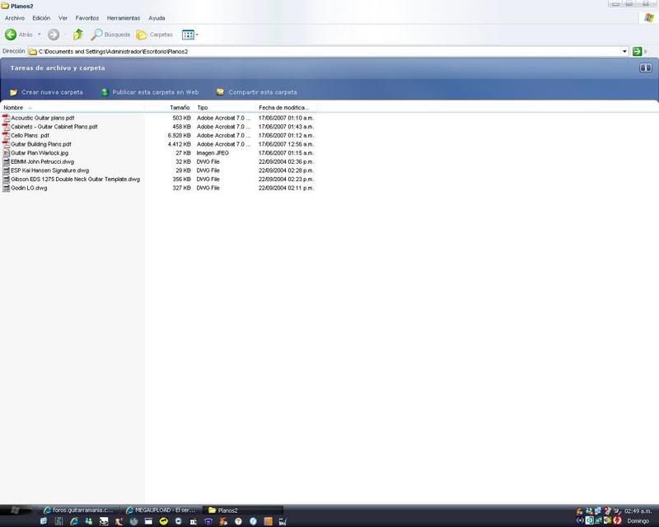Click the Crear nueva carpeta folder icon
The image size is (659, 527).
13,92
